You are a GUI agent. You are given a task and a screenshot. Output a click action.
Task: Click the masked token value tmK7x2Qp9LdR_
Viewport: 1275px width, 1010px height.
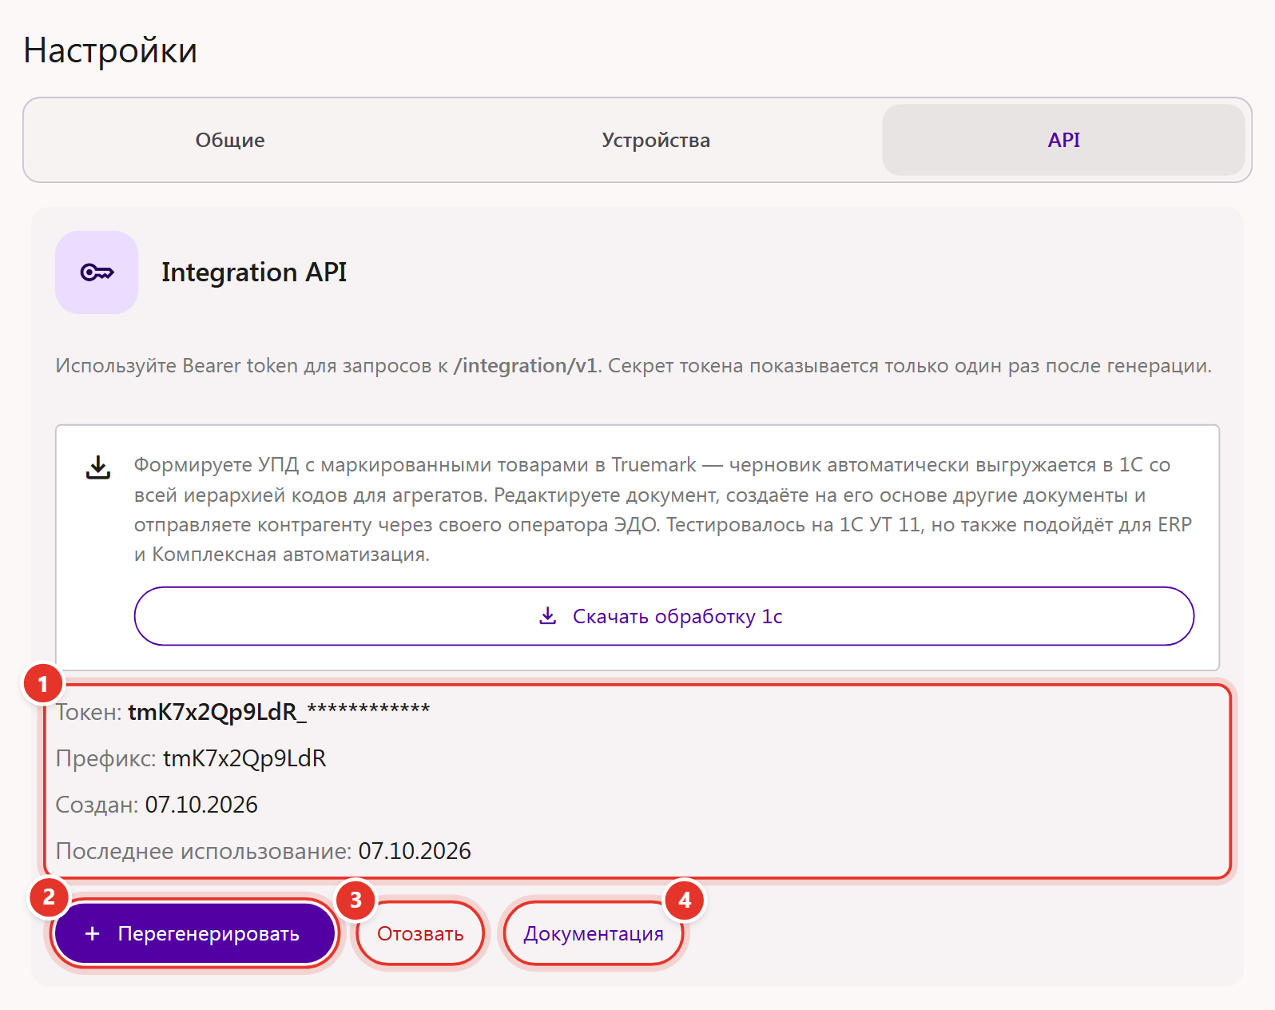(279, 711)
